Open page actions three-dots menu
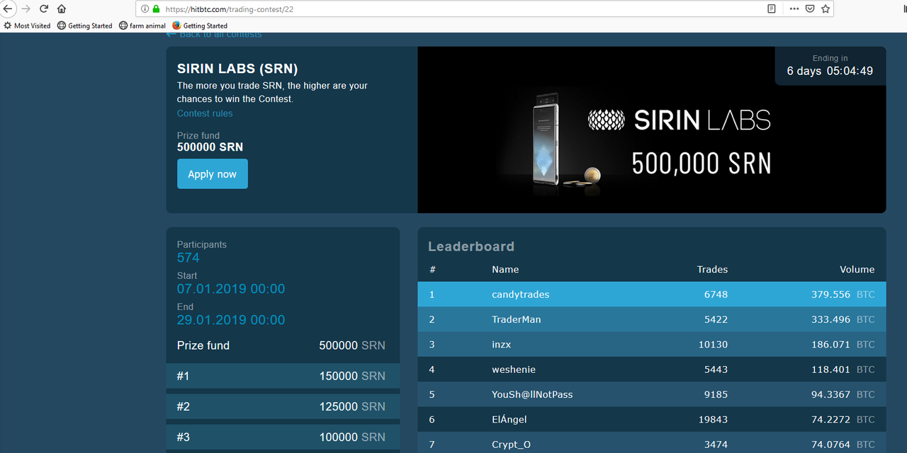Image resolution: width=907 pixels, height=453 pixels. click(794, 9)
